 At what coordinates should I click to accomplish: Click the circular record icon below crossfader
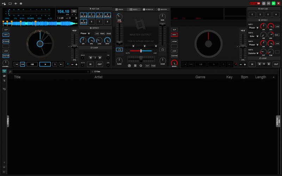coord(129,66)
